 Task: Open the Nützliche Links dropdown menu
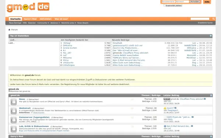pyautogui.click(x=69, y=23)
